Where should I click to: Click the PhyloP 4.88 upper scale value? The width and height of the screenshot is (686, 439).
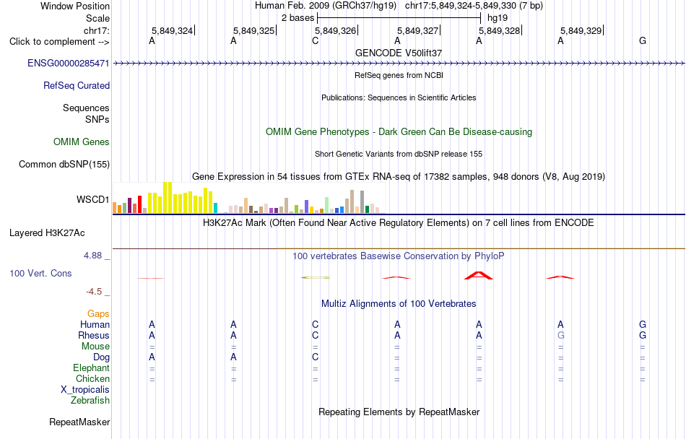coord(92,256)
